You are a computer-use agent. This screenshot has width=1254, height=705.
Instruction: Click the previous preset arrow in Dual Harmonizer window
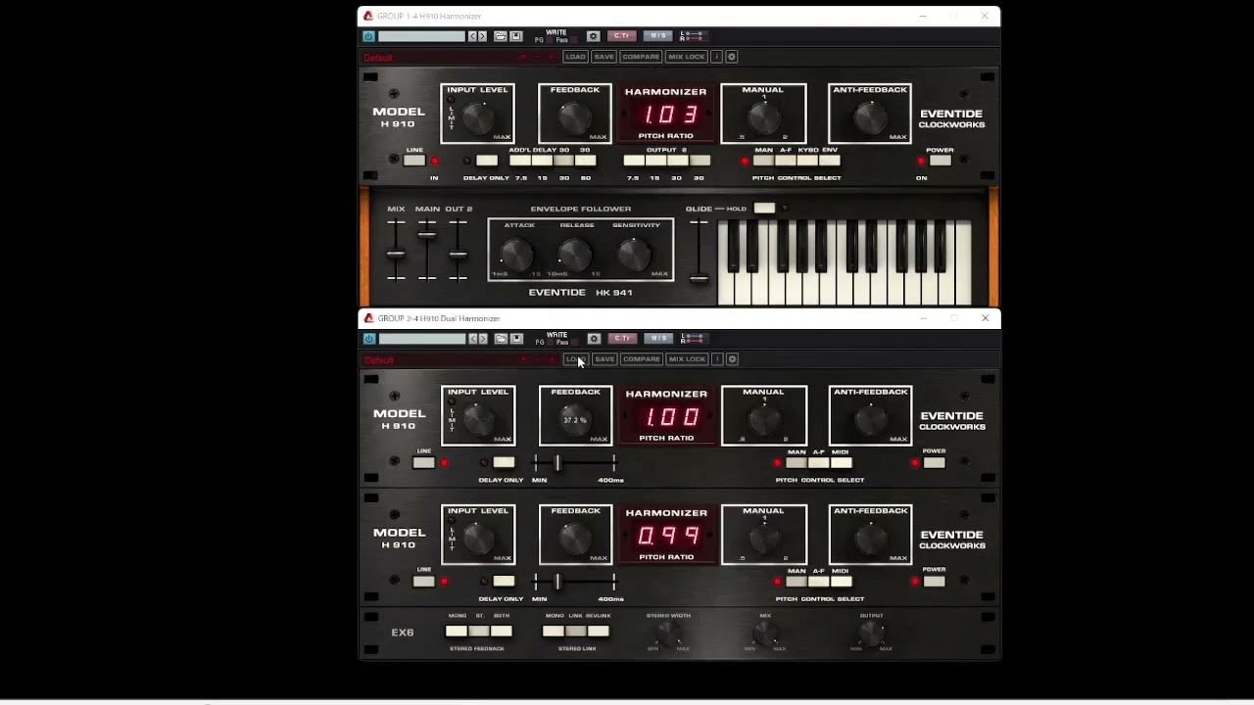point(472,339)
